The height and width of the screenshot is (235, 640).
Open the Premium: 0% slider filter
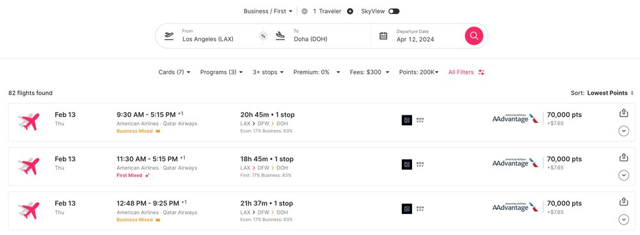tap(317, 72)
